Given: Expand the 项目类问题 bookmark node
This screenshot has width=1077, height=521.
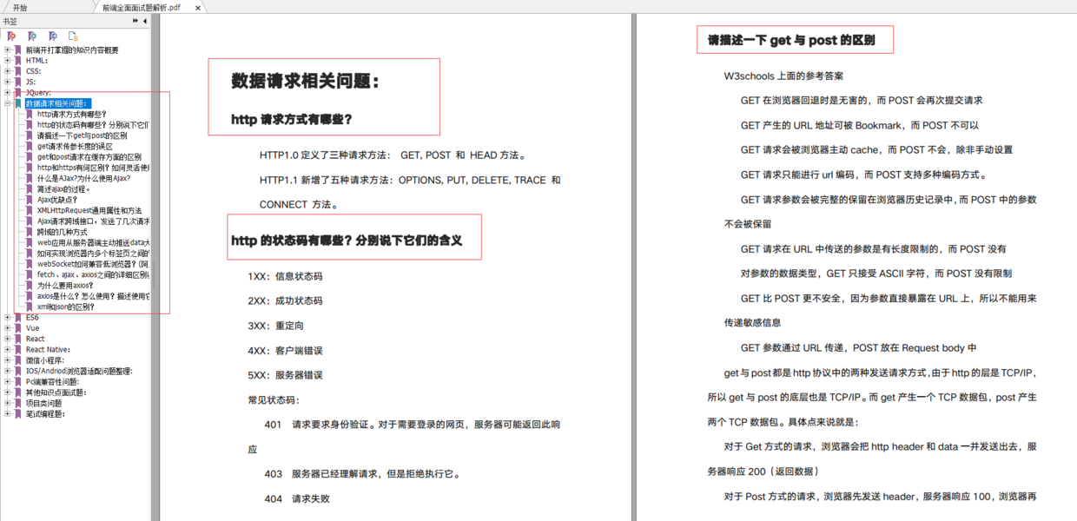Looking at the screenshot, I should click(7, 403).
